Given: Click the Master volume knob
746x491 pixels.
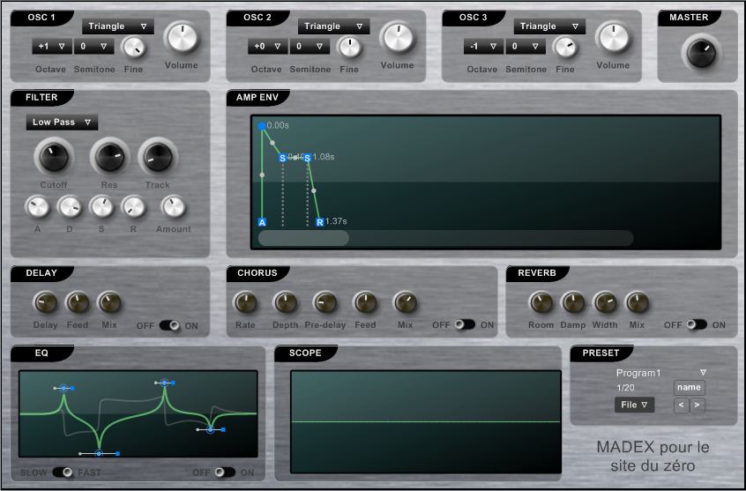Looking at the screenshot, I should 699,54.
